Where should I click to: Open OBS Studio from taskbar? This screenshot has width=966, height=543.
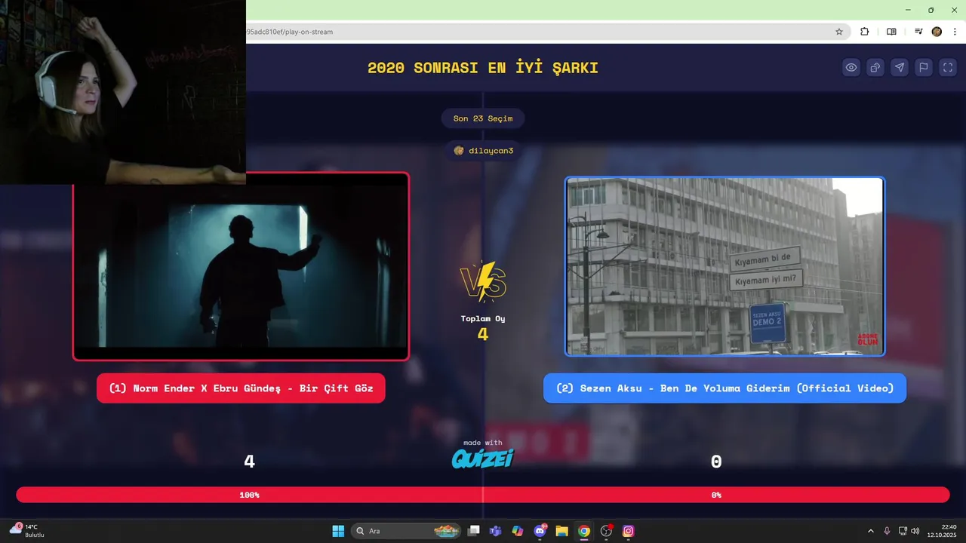click(606, 531)
